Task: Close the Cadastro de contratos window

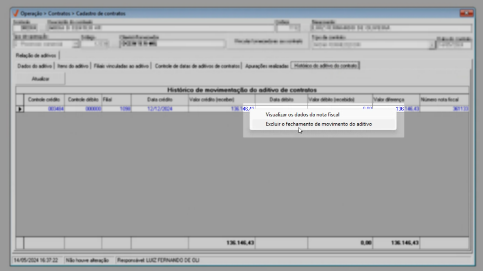Action: [466, 13]
